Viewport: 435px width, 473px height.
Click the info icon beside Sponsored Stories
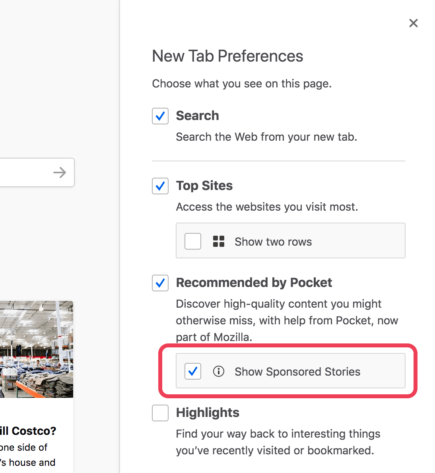pos(219,371)
